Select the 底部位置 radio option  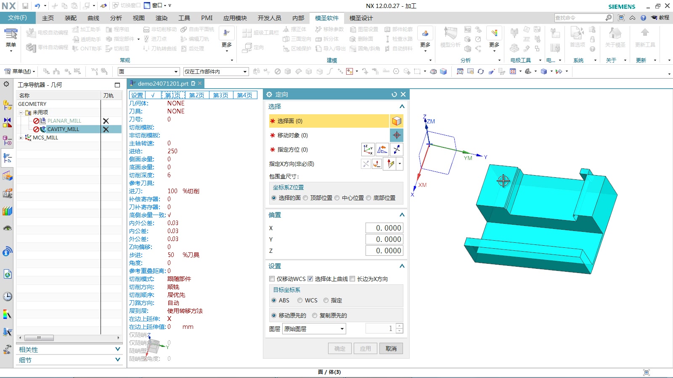368,198
